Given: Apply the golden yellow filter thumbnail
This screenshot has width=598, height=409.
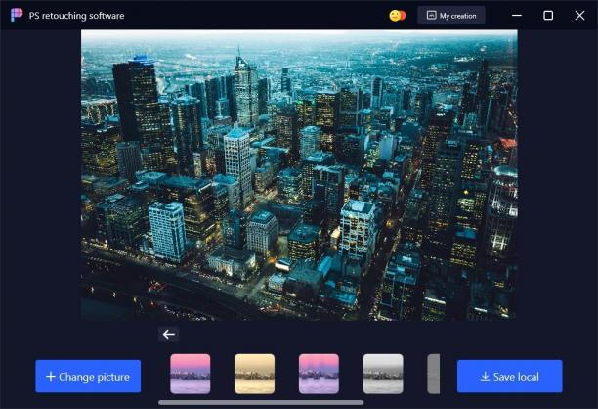Looking at the screenshot, I should [x=254, y=374].
